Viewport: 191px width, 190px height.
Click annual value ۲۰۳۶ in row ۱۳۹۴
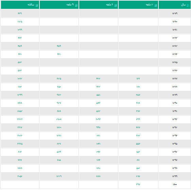click(20, 135)
